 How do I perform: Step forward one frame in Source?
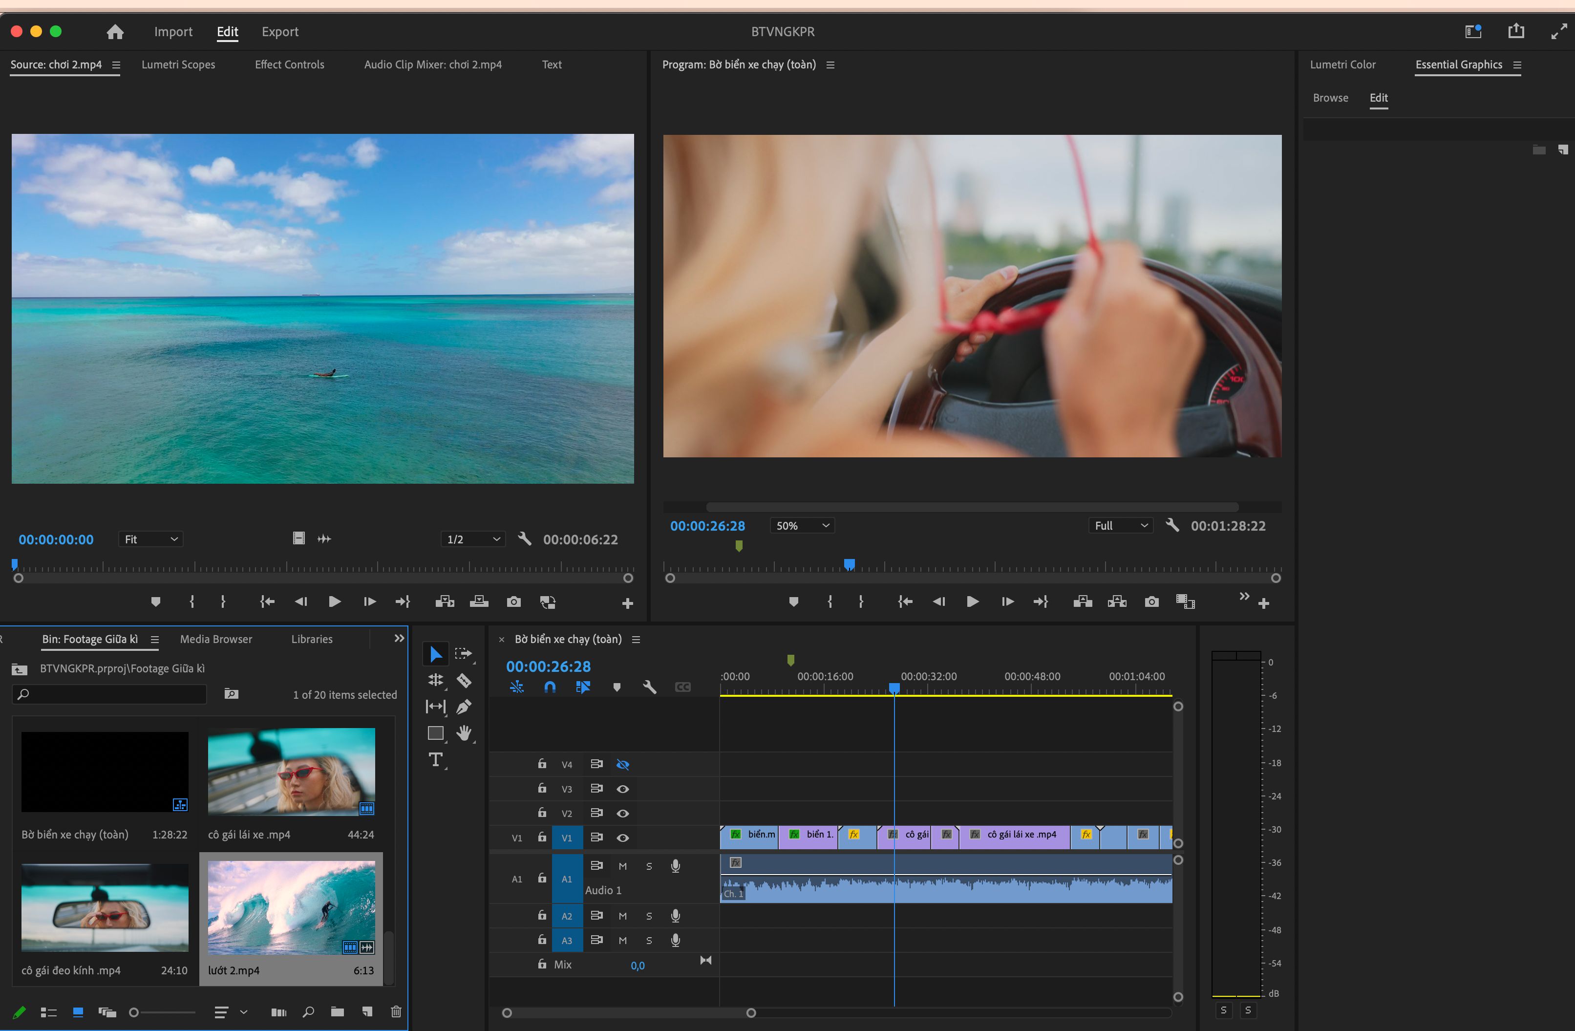click(369, 601)
